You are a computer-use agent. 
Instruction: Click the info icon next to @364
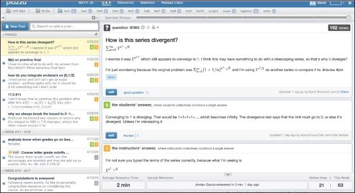[143, 27]
